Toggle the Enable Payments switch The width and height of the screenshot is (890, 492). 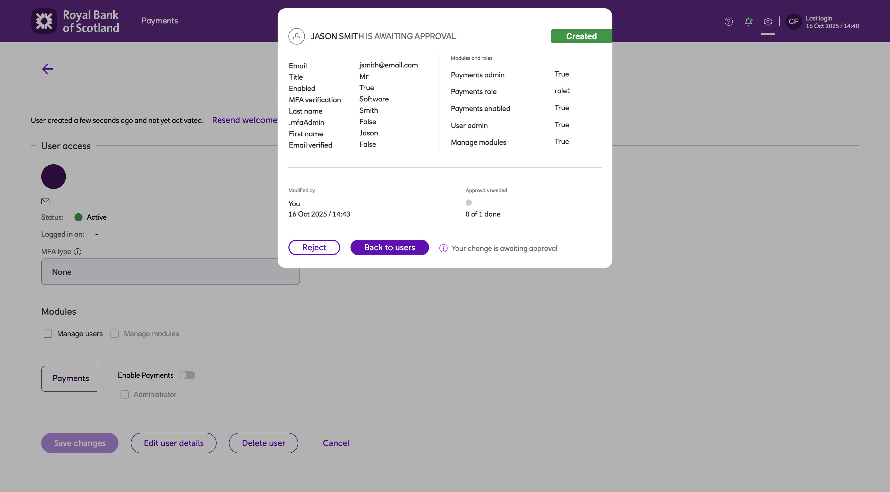(x=187, y=375)
